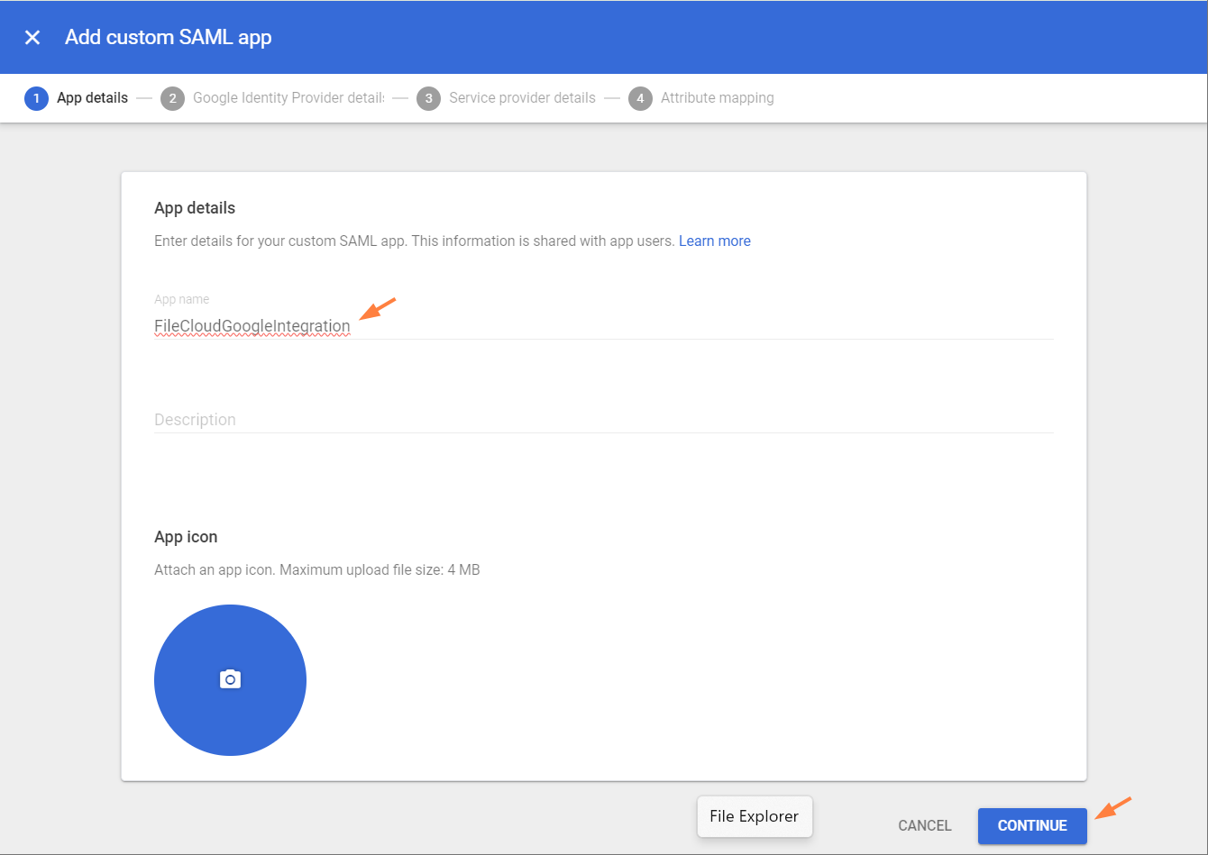Click the step 3 number circle
This screenshot has height=855, width=1208.
click(x=428, y=98)
